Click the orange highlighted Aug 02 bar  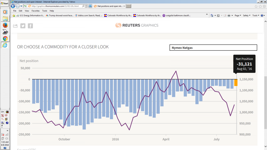tap(236, 82)
